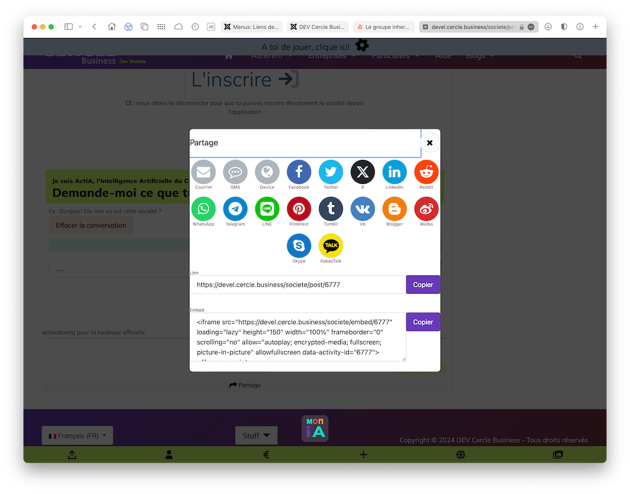Click Effacer la conversation
This screenshot has width=630, height=494.
pos(91,225)
